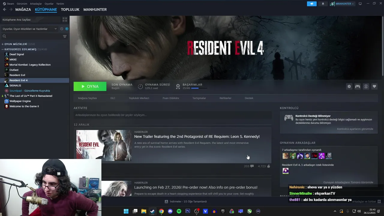Image resolution: width=384 pixels, height=216 pixels.
Task: Open the Friends and Chat icon
Action: pos(379,202)
